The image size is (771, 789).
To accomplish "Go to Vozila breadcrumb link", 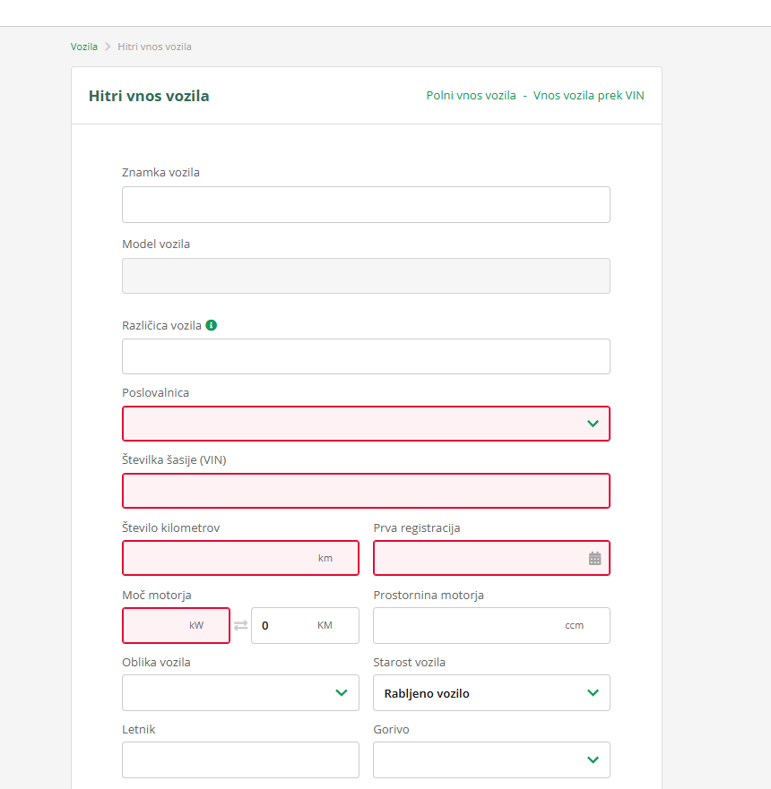I will pyautogui.click(x=84, y=47).
